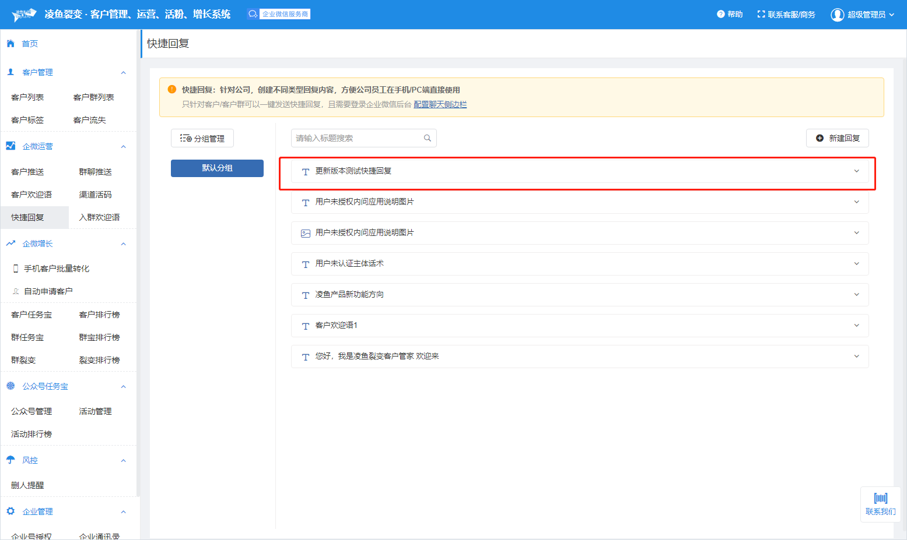Focus the 请输入标题搜索 input field

pyautogui.click(x=357, y=138)
